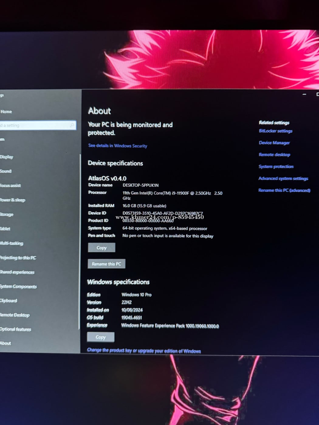
Task: Open Clipboard settings in sidebar
Action: pyautogui.click(x=9, y=301)
